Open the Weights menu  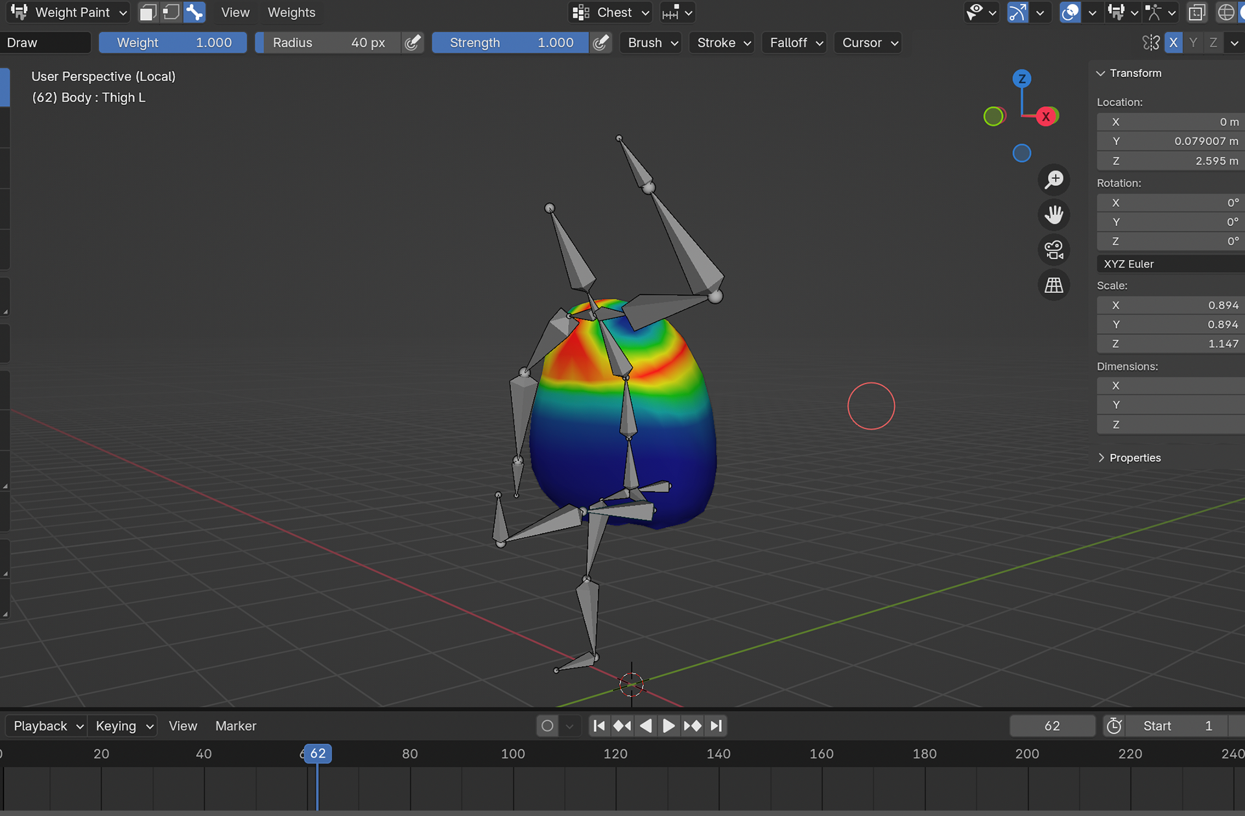291,12
